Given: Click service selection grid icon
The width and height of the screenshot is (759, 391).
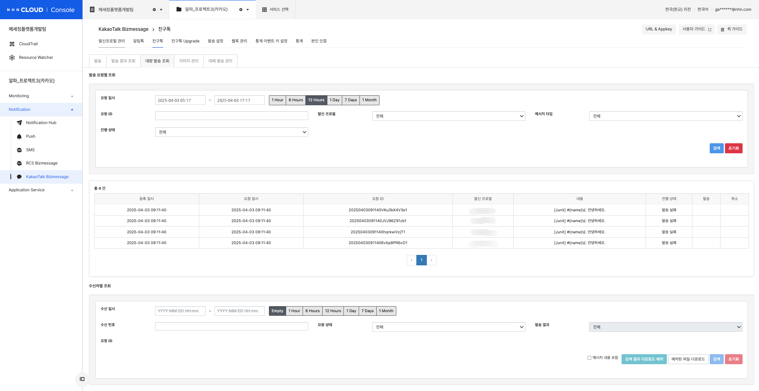Looking at the screenshot, I should click(264, 10).
